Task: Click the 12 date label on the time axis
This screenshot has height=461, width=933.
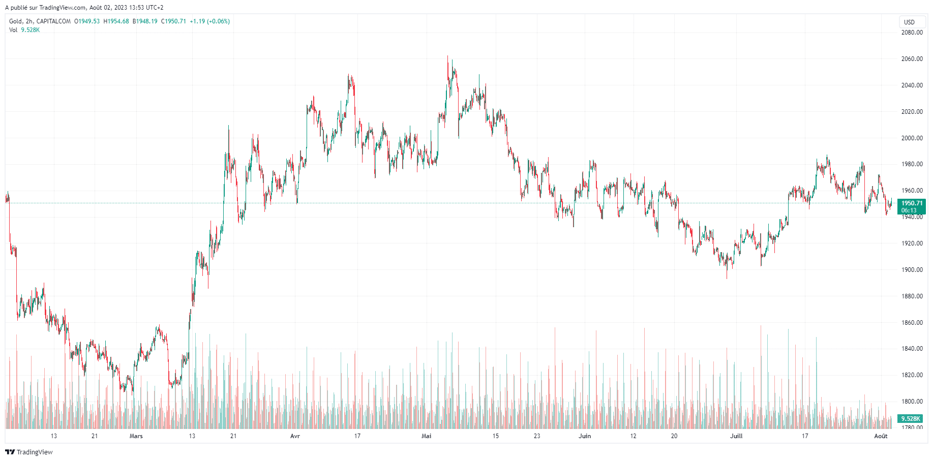Action: tap(633, 436)
